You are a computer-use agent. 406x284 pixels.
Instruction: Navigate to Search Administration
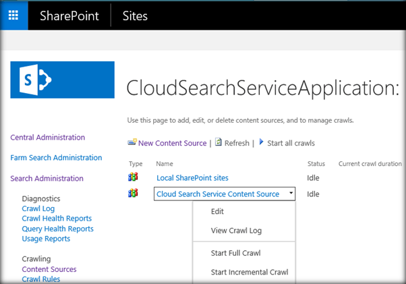coord(47,179)
